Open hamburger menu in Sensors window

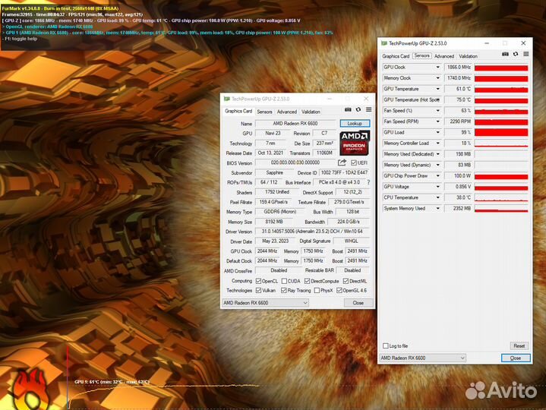tap(526, 55)
